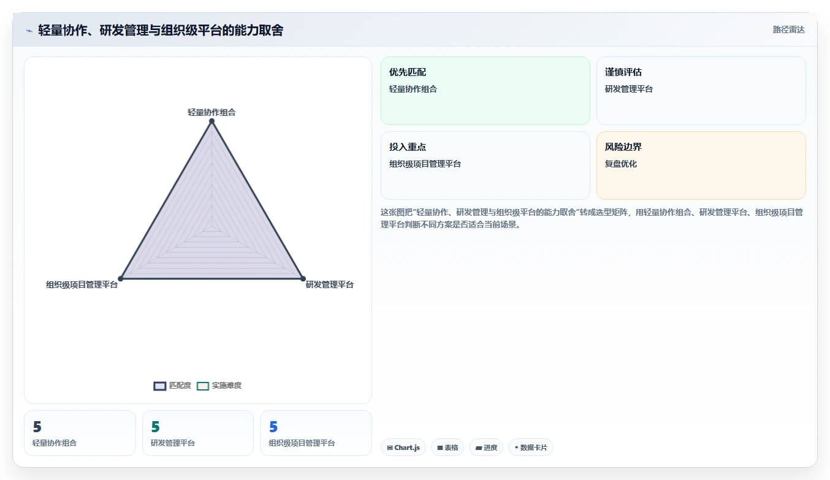
Task: Click the 研发管理平台 axis label beside the radar
Action: click(x=330, y=284)
